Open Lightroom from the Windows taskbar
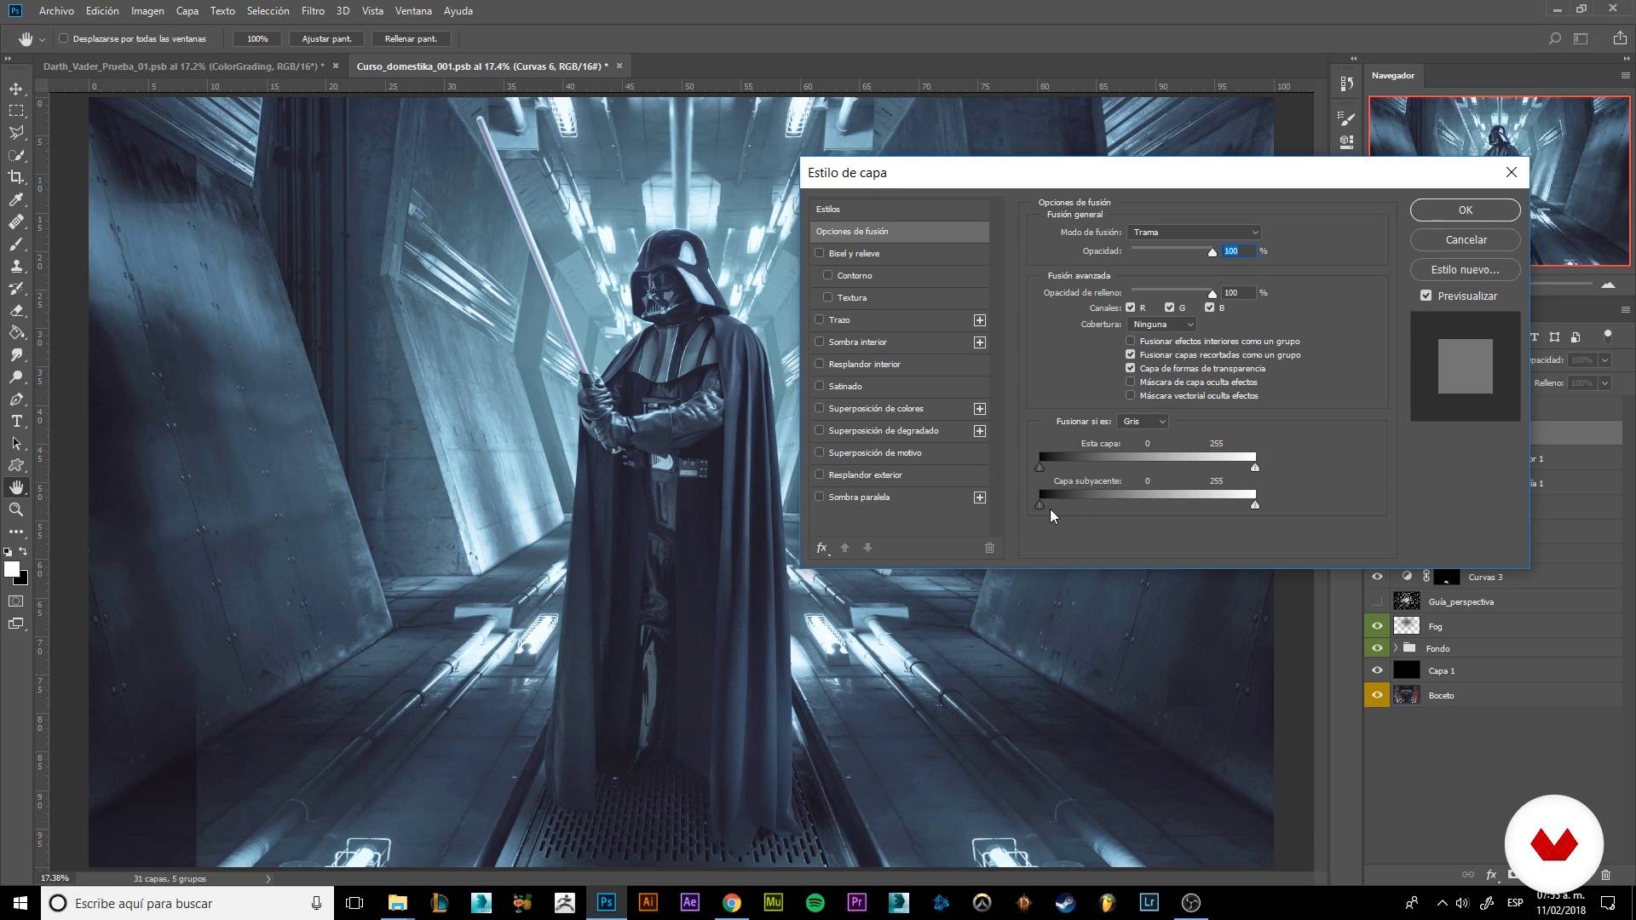The width and height of the screenshot is (1636, 920). 1149,903
